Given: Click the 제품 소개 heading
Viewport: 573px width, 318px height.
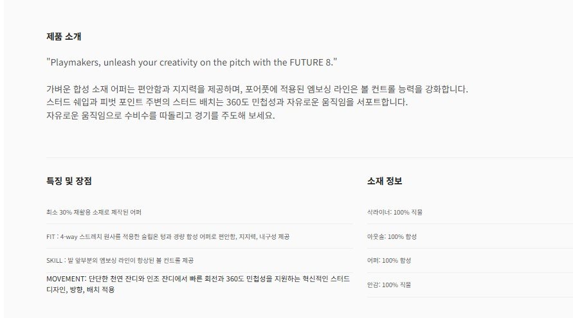Looking at the screenshot, I should click(x=64, y=37).
